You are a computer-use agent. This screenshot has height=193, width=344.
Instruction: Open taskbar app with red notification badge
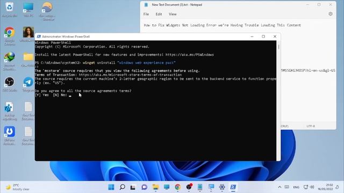coord(189,187)
